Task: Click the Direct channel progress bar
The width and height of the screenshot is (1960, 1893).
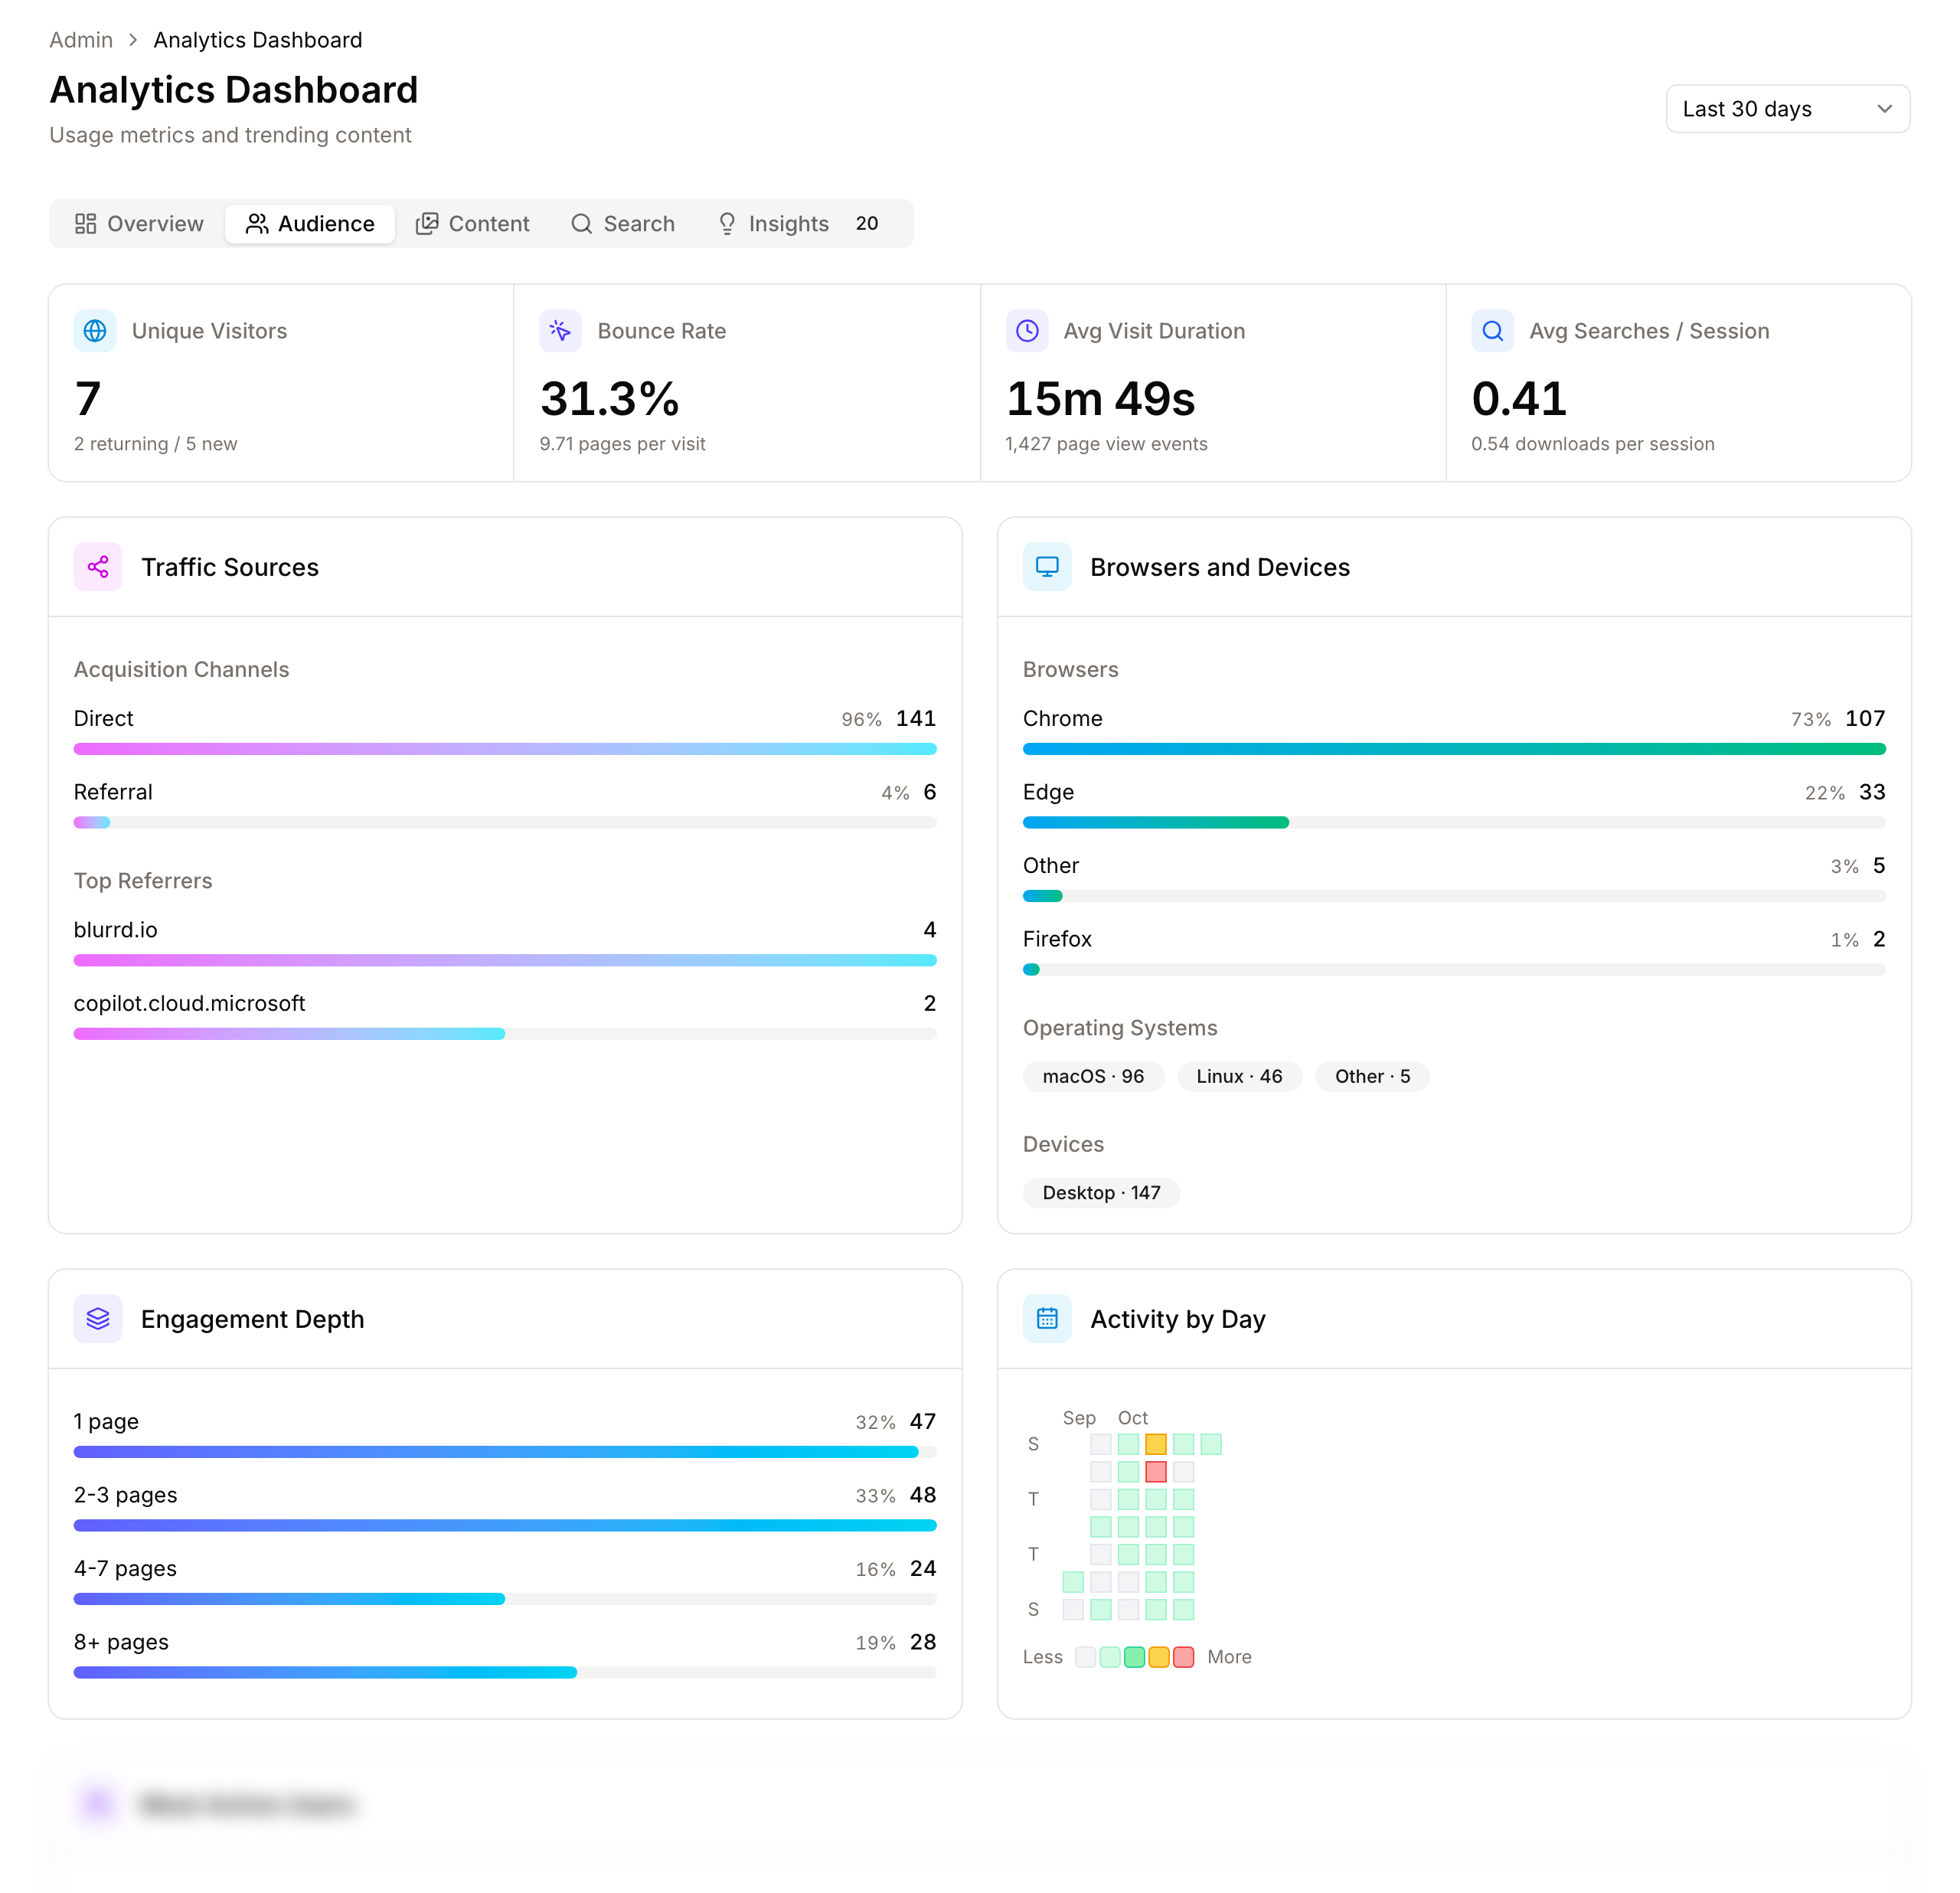Action: click(x=505, y=749)
